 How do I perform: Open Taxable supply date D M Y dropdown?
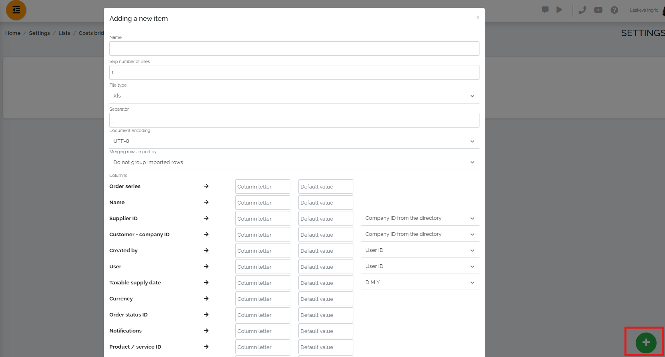click(420, 282)
